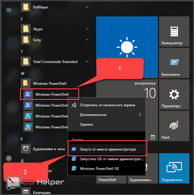This screenshot has width=194, height=195.
Task: Jump to letter S section header
Action: (22, 19)
